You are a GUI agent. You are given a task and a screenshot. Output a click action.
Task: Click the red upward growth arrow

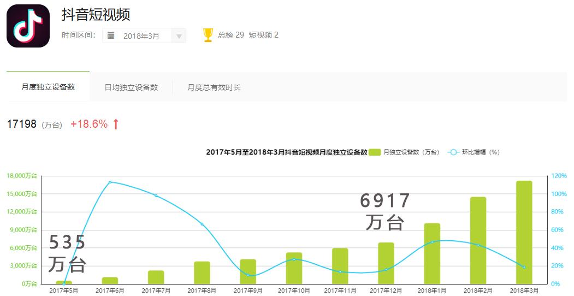pyautogui.click(x=116, y=124)
